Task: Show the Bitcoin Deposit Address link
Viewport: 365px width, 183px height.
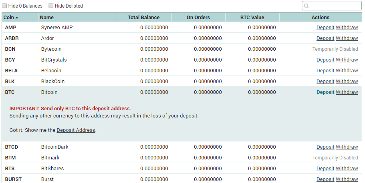Action: pyautogui.click(x=76, y=130)
